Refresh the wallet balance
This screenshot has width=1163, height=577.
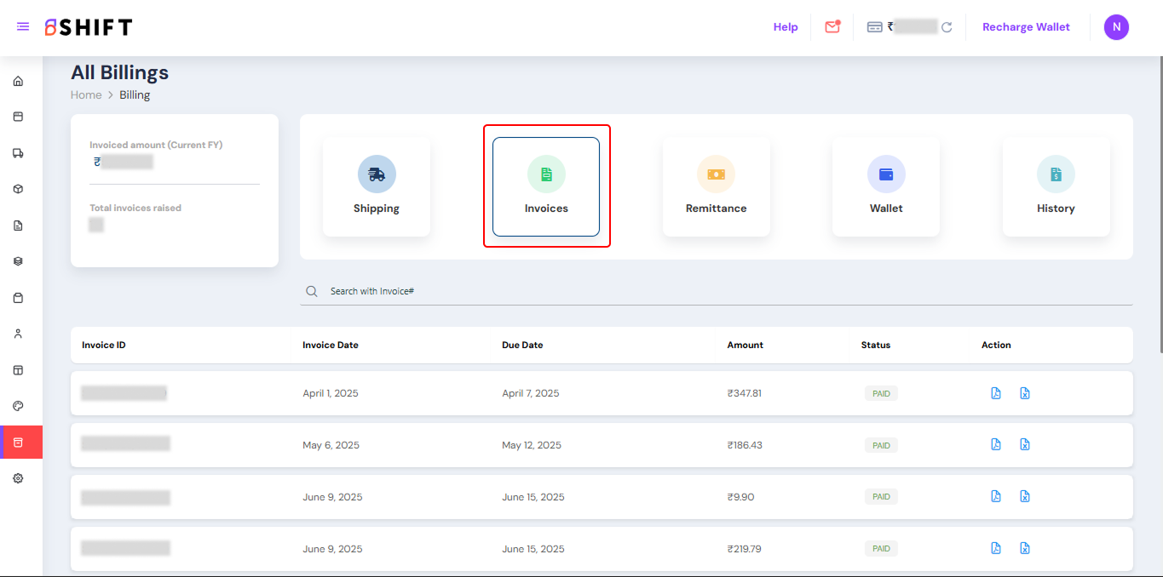click(x=947, y=27)
